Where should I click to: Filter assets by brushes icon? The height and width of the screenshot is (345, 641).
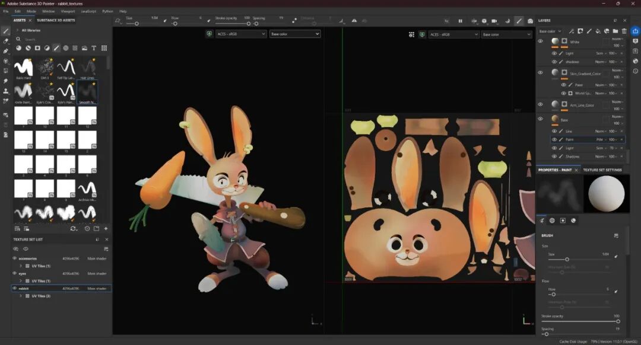pos(56,48)
